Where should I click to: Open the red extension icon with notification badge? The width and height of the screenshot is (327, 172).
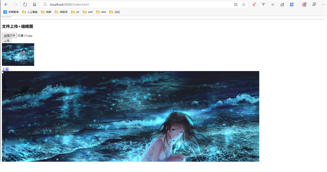[254, 4]
